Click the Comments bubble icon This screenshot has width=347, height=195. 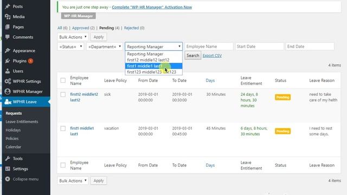[8, 37]
